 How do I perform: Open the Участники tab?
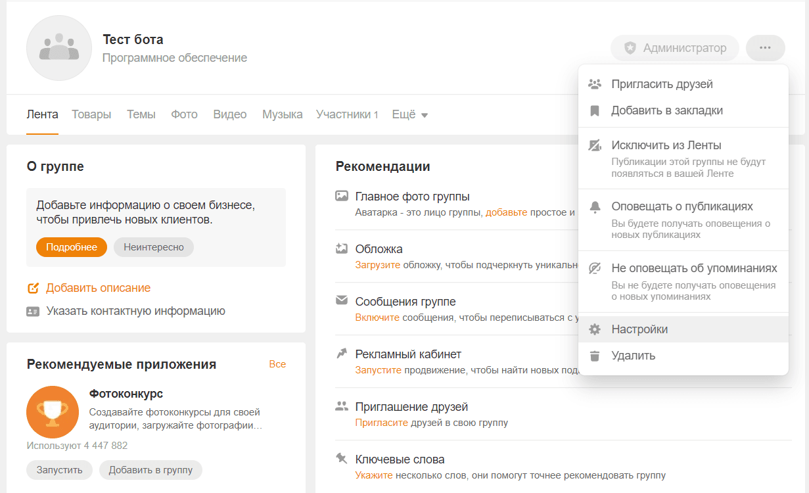[x=346, y=114]
